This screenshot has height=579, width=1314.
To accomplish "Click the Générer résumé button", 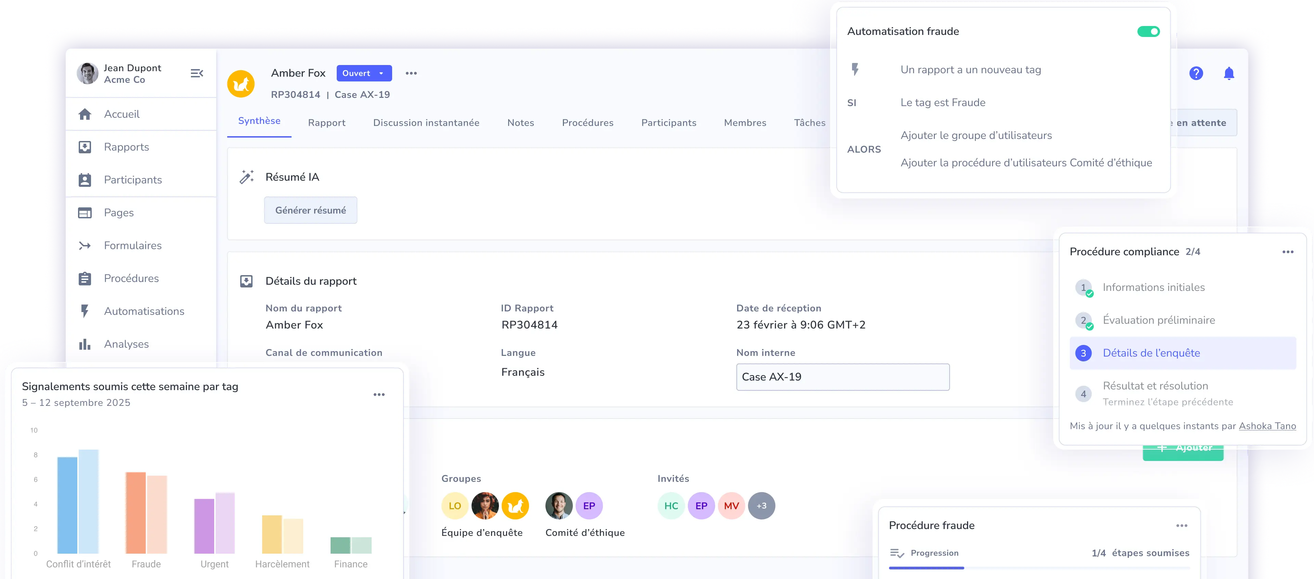I will coord(310,210).
